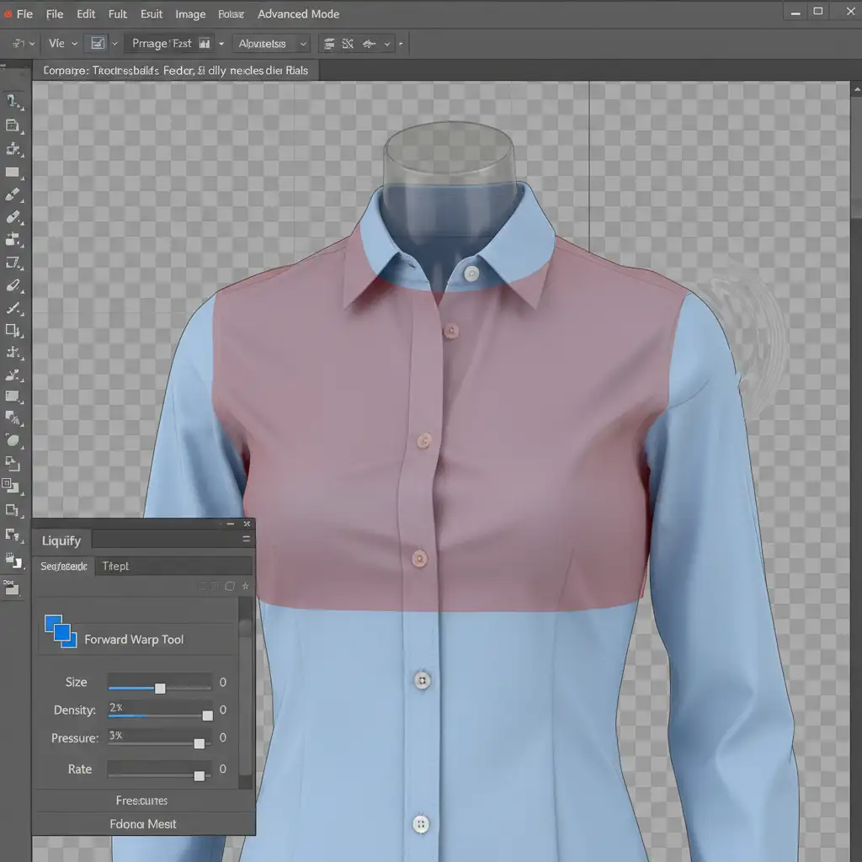The width and height of the screenshot is (862, 862).
Task: Click the Frescurres button
Action: pyautogui.click(x=141, y=800)
